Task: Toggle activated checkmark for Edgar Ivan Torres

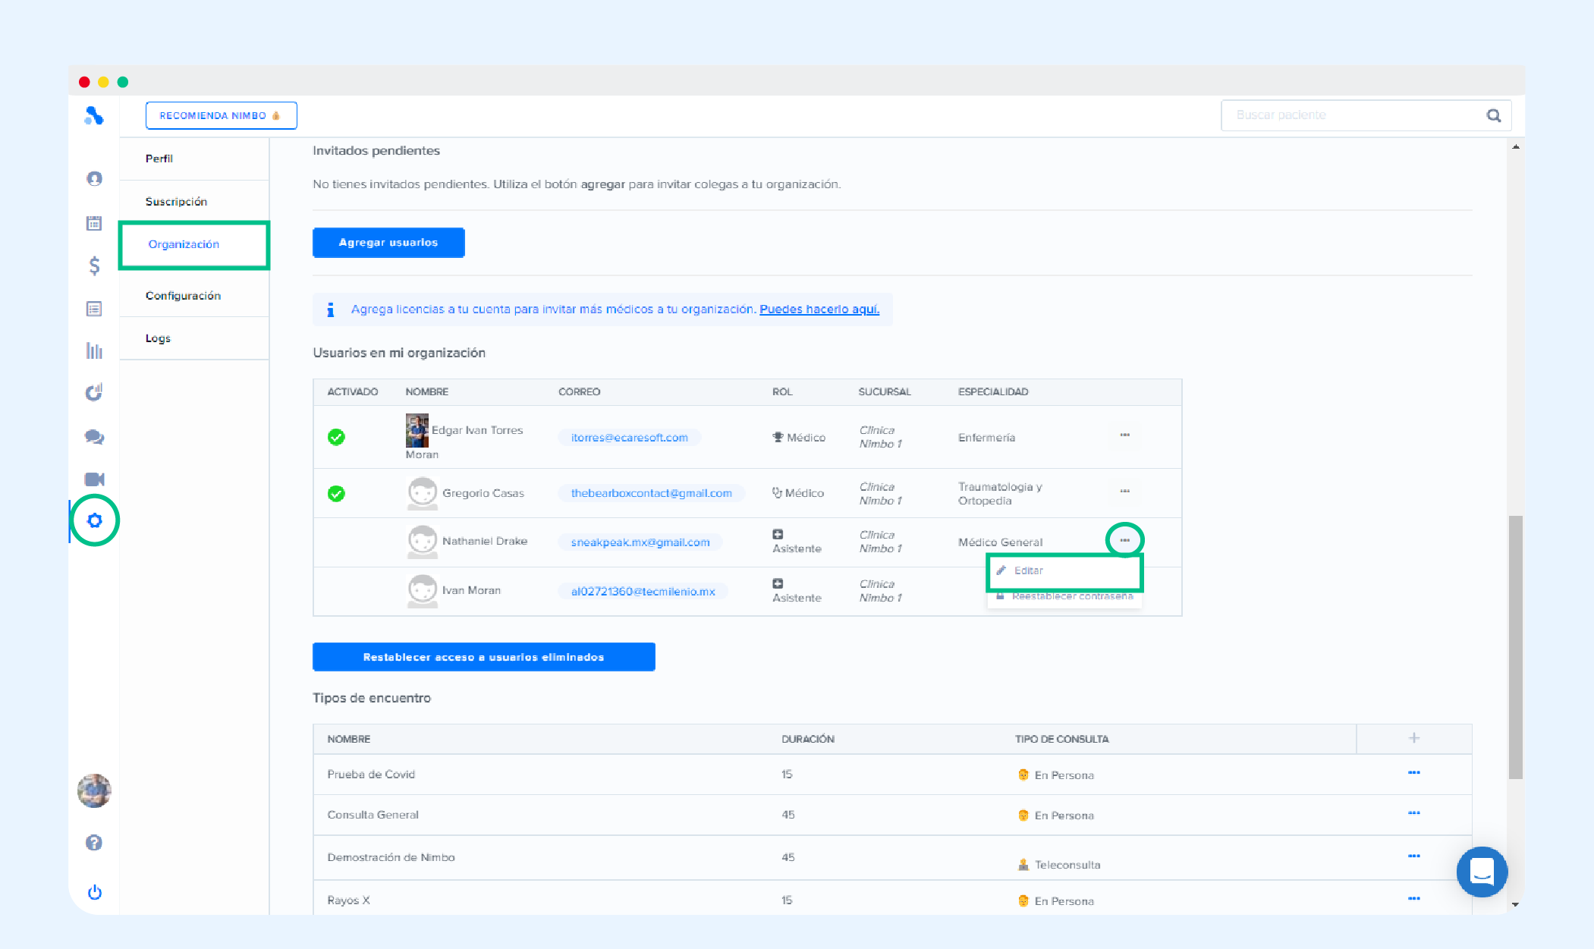Action: click(x=336, y=437)
